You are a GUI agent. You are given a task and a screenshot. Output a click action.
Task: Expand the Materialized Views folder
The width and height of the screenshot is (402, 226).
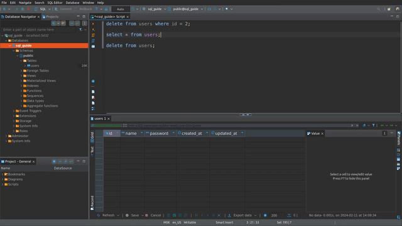[x=21, y=81]
